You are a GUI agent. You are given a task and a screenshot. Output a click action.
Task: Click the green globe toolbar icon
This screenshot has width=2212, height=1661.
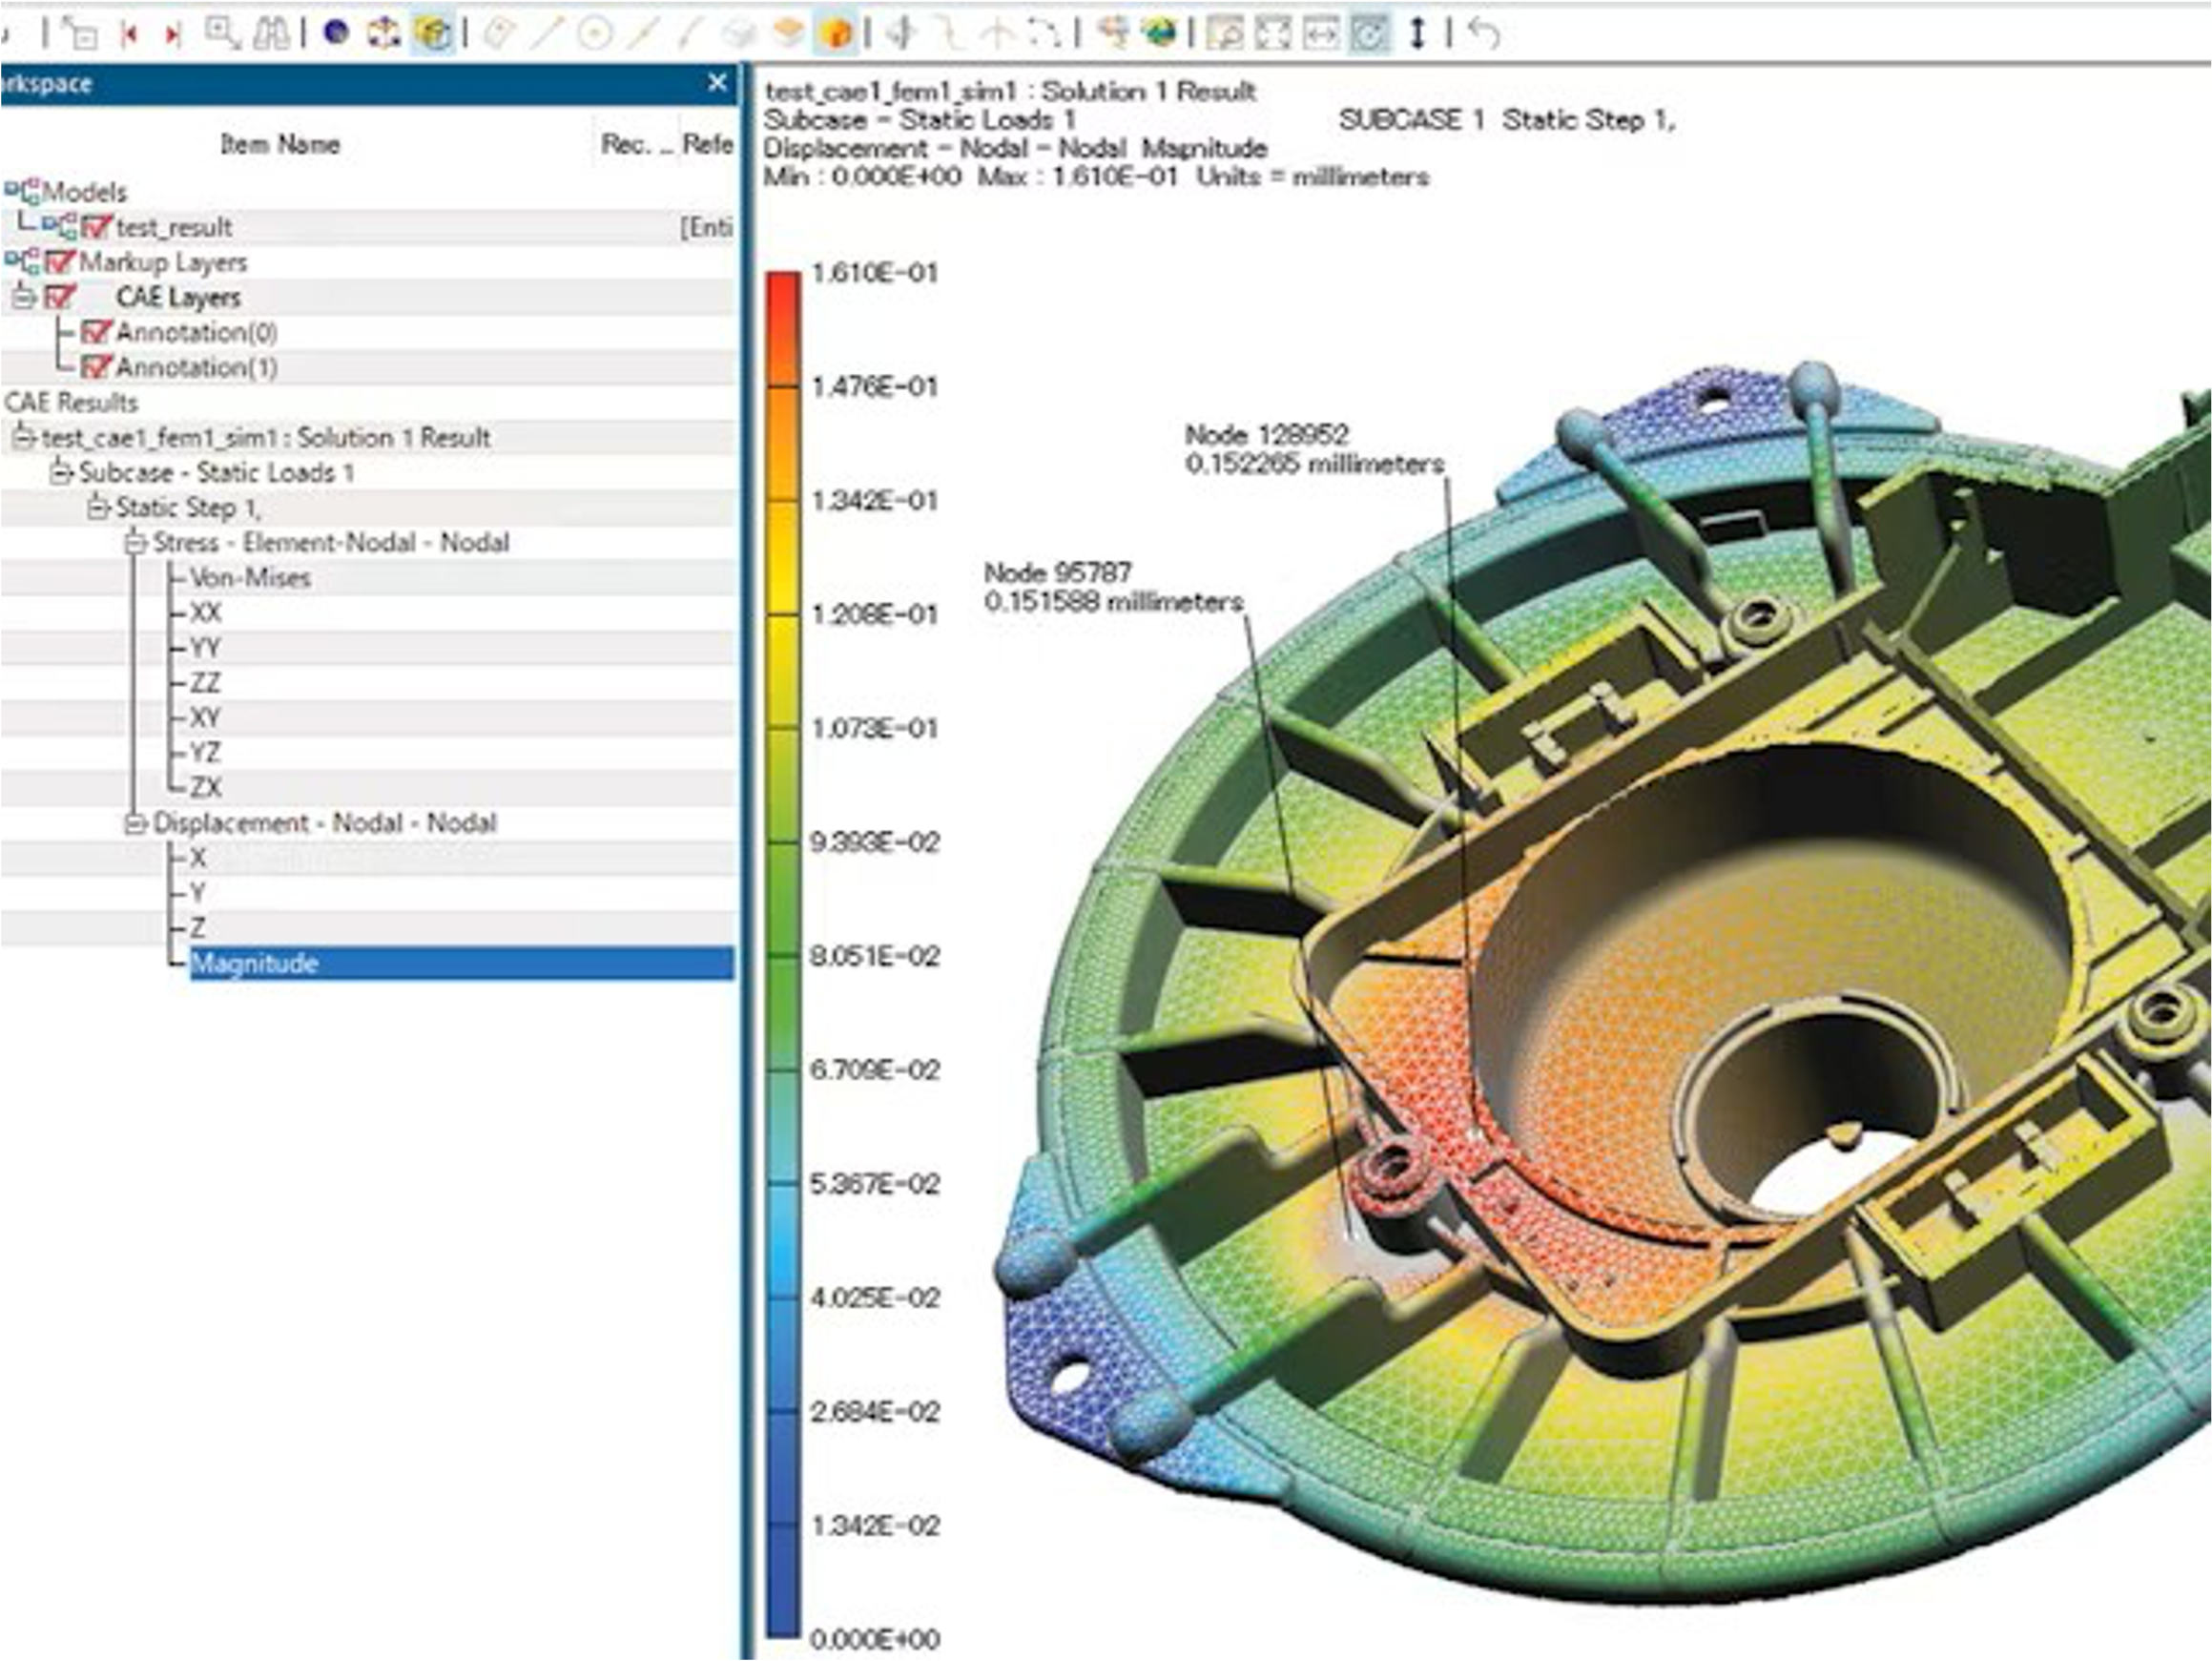point(1160,33)
